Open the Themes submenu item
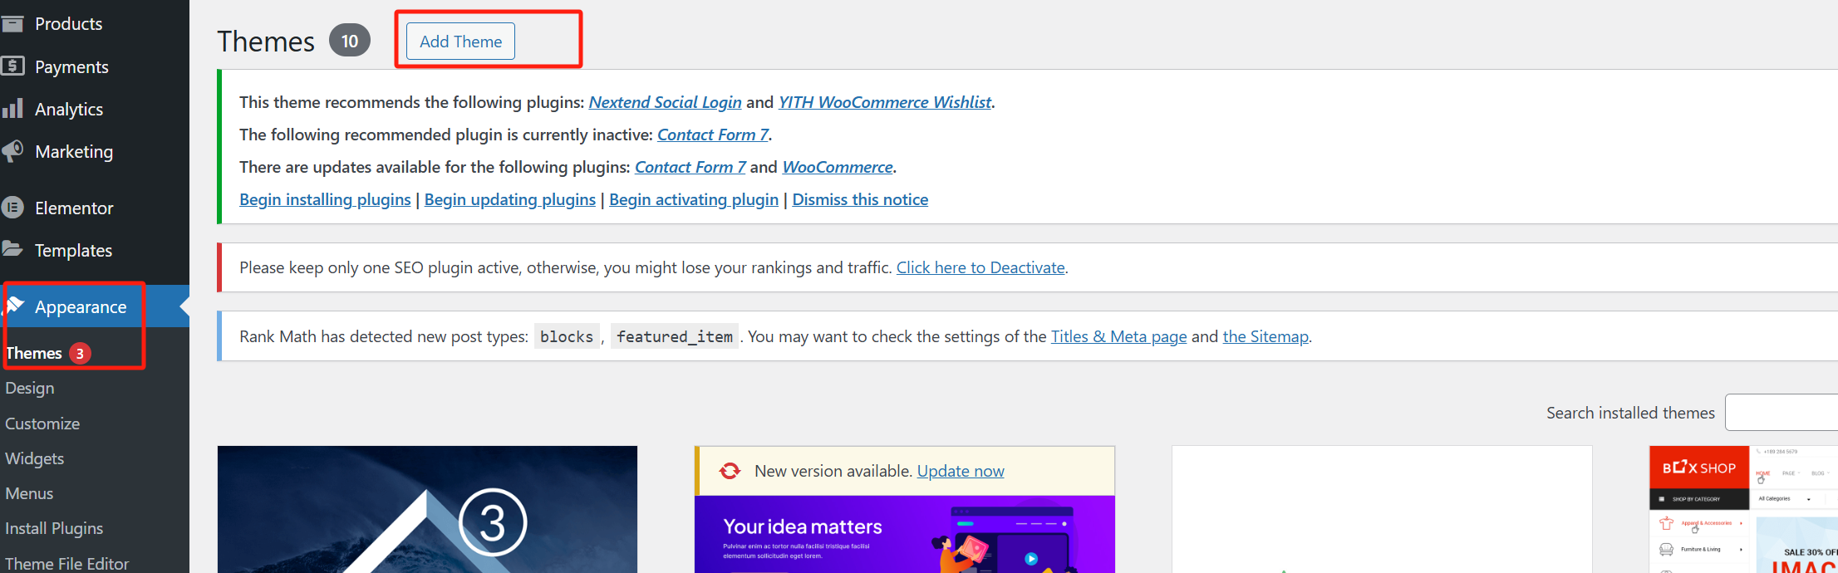Image resolution: width=1838 pixels, height=573 pixels. pos(34,353)
